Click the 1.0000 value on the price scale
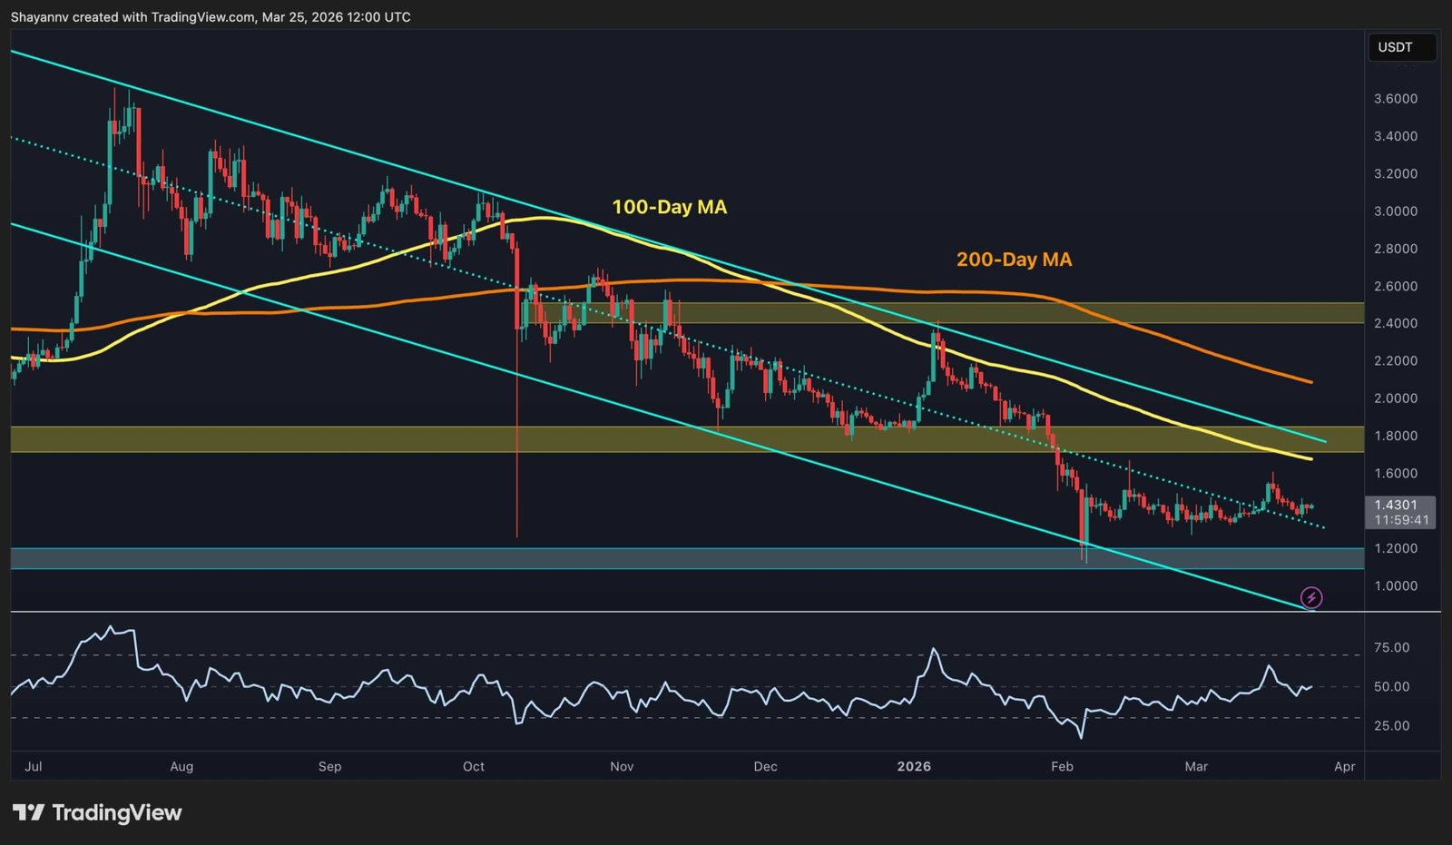 click(x=1395, y=585)
